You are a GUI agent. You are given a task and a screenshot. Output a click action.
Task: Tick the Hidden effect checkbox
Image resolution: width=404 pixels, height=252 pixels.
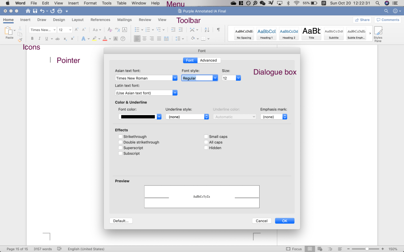click(x=206, y=148)
